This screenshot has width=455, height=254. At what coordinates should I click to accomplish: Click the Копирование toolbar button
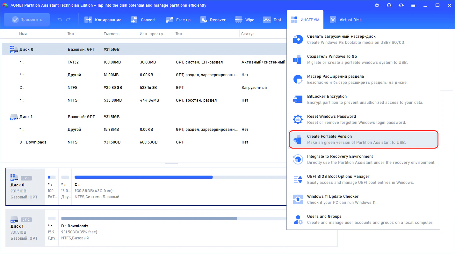[103, 20]
